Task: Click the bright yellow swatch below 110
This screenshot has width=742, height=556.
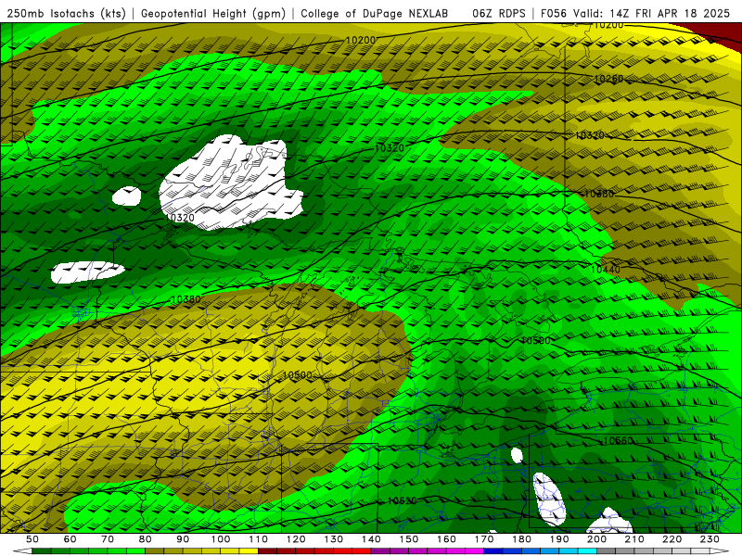Action: 249,551
